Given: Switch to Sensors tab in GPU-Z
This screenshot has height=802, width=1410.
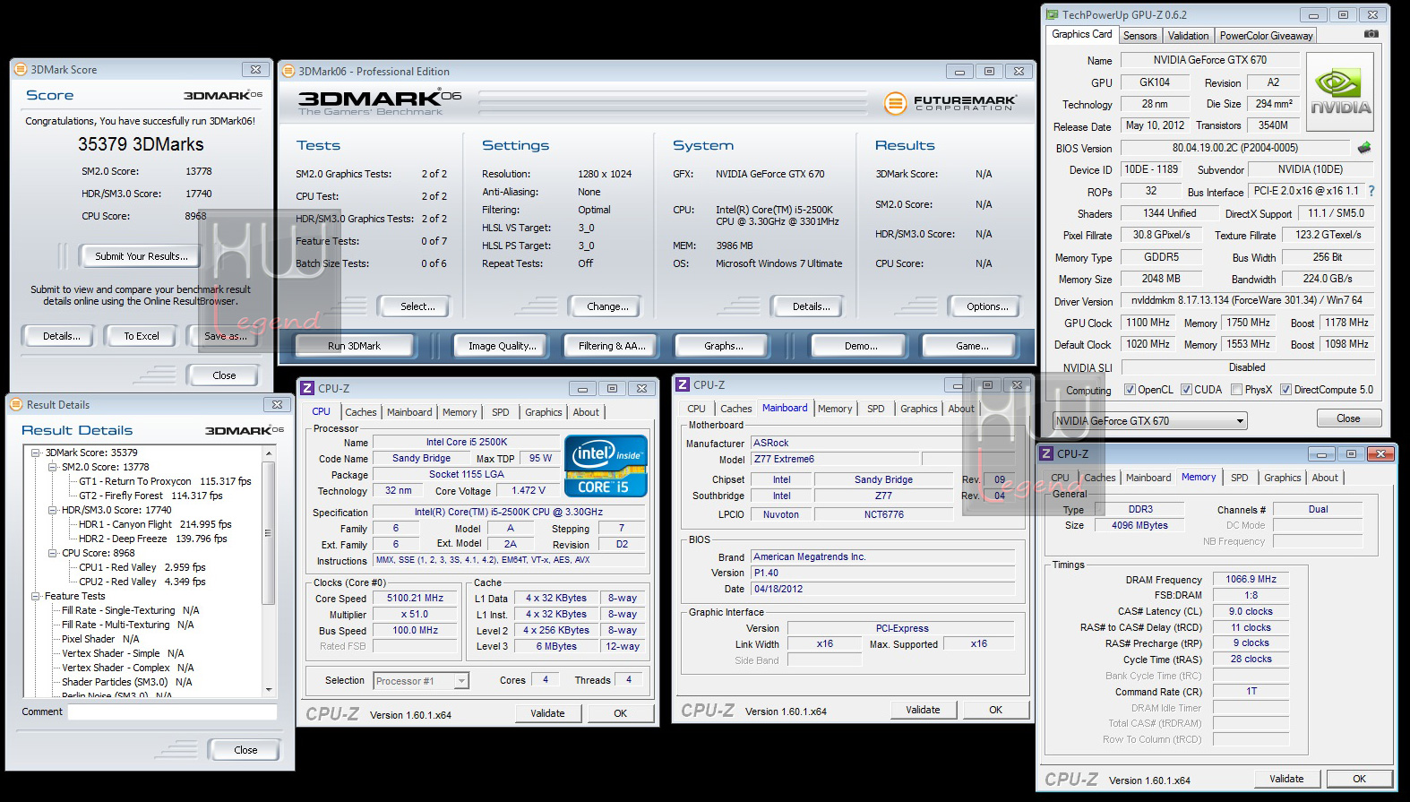Looking at the screenshot, I should [1140, 36].
